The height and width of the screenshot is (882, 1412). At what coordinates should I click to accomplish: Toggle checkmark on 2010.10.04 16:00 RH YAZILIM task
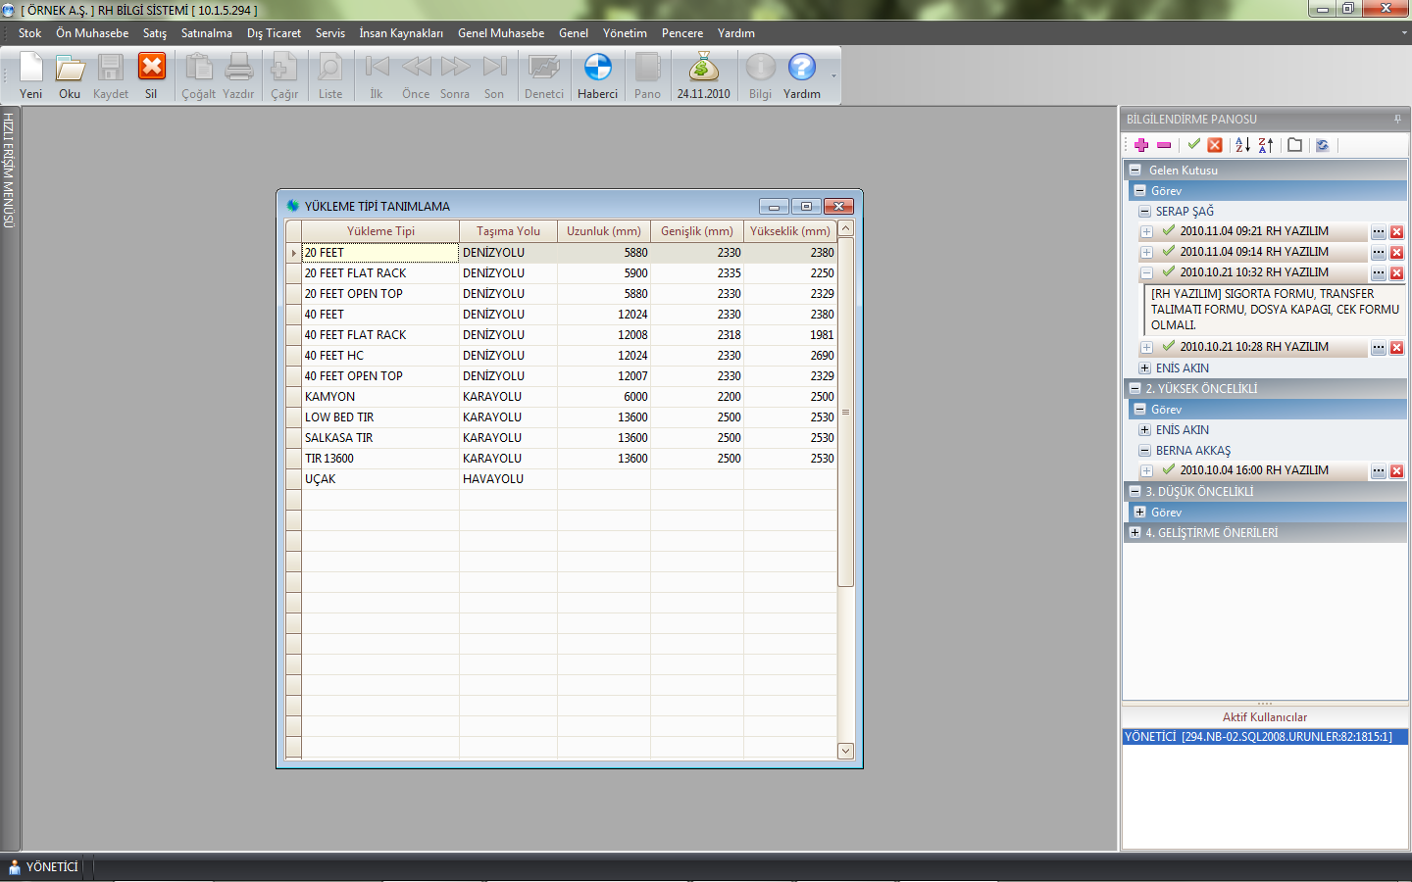[x=1168, y=470]
